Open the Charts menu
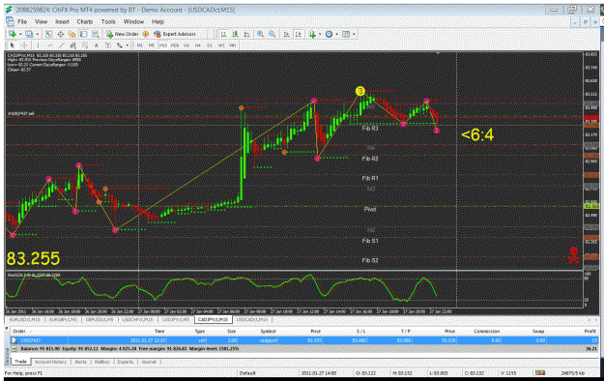 (x=85, y=21)
